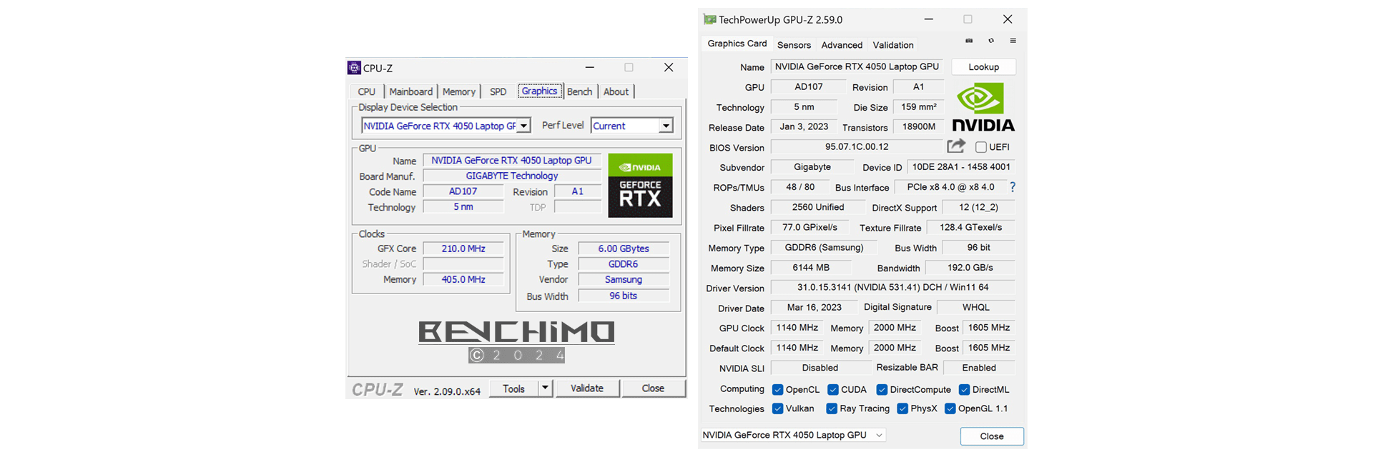Open the Display Device Selection dropdown
This screenshot has width=1373, height=457.
point(446,126)
